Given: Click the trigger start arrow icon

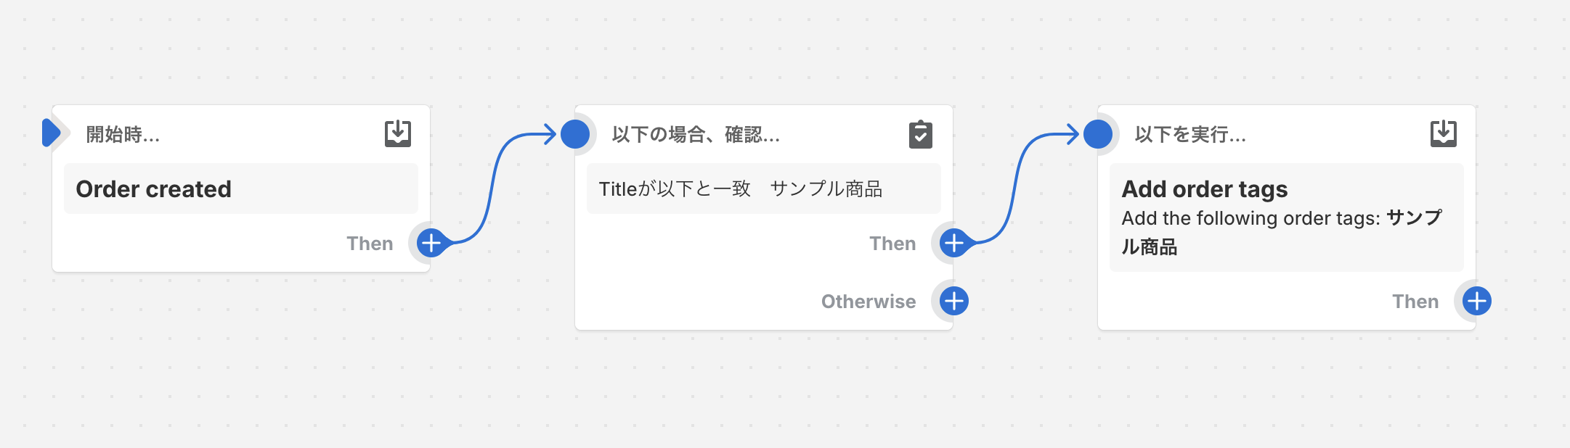Looking at the screenshot, I should pos(52,133).
